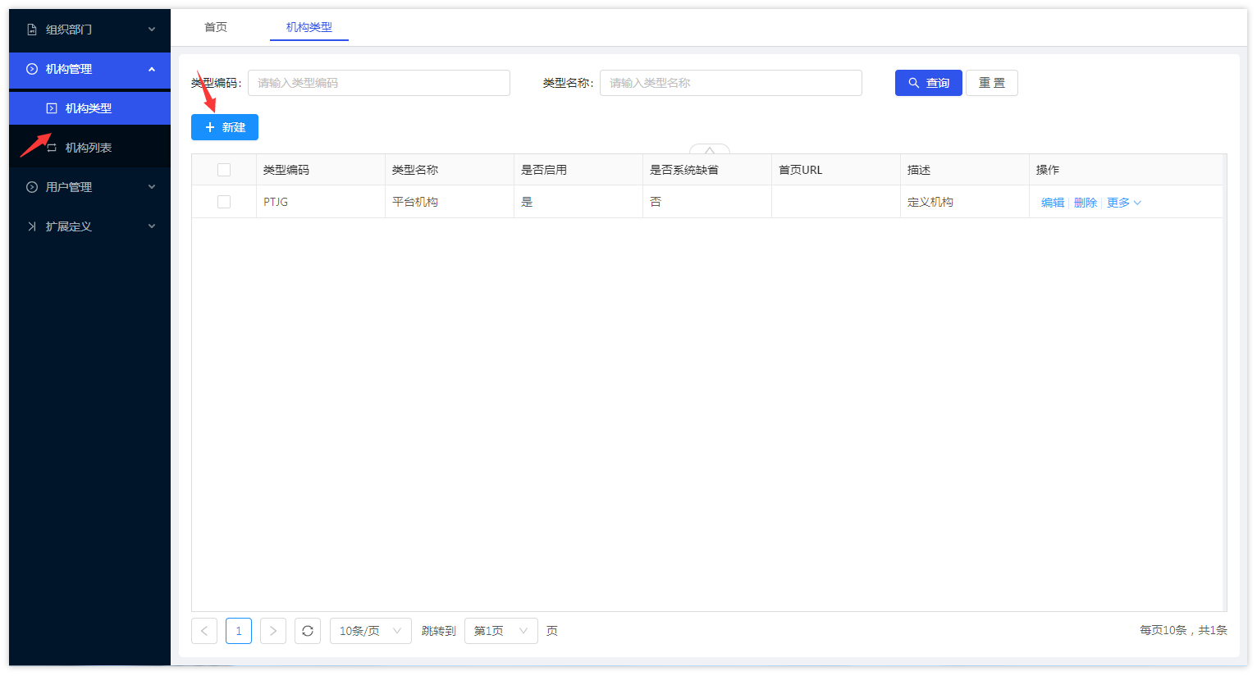Open 机构类型 in the sidebar
This screenshot has width=1257, height=676.
point(89,108)
